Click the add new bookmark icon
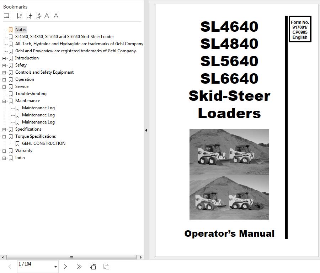This screenshot has width=320, height=273. (x=29, y=16)
